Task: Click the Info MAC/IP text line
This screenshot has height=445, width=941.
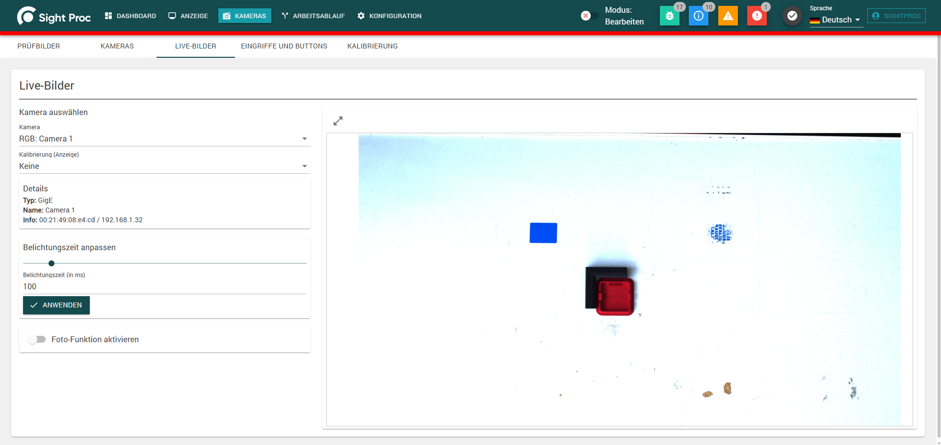Action: tap(83, 220)
